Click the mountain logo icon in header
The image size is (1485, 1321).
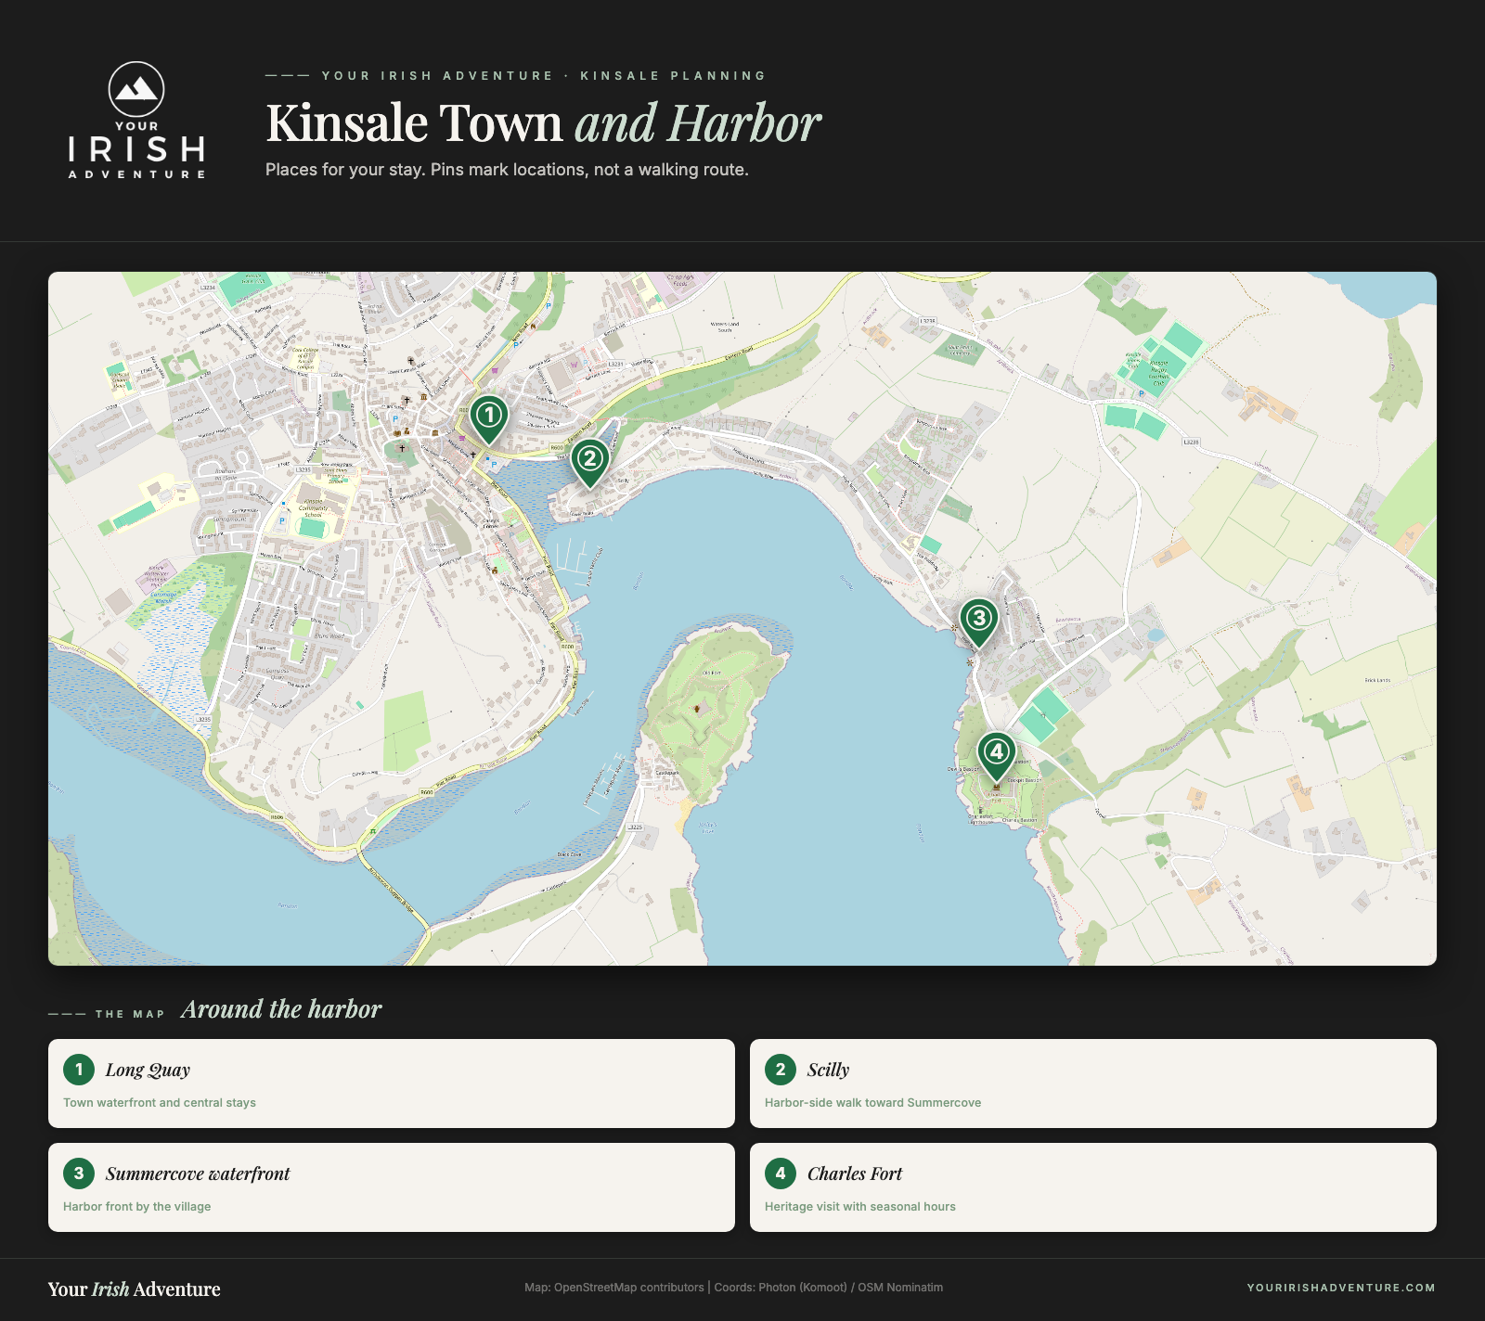tap(136, 89)
